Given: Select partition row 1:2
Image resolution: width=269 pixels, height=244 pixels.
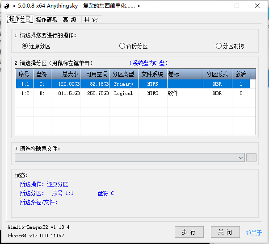Looking at the screenshot, I should coord(133,93).
